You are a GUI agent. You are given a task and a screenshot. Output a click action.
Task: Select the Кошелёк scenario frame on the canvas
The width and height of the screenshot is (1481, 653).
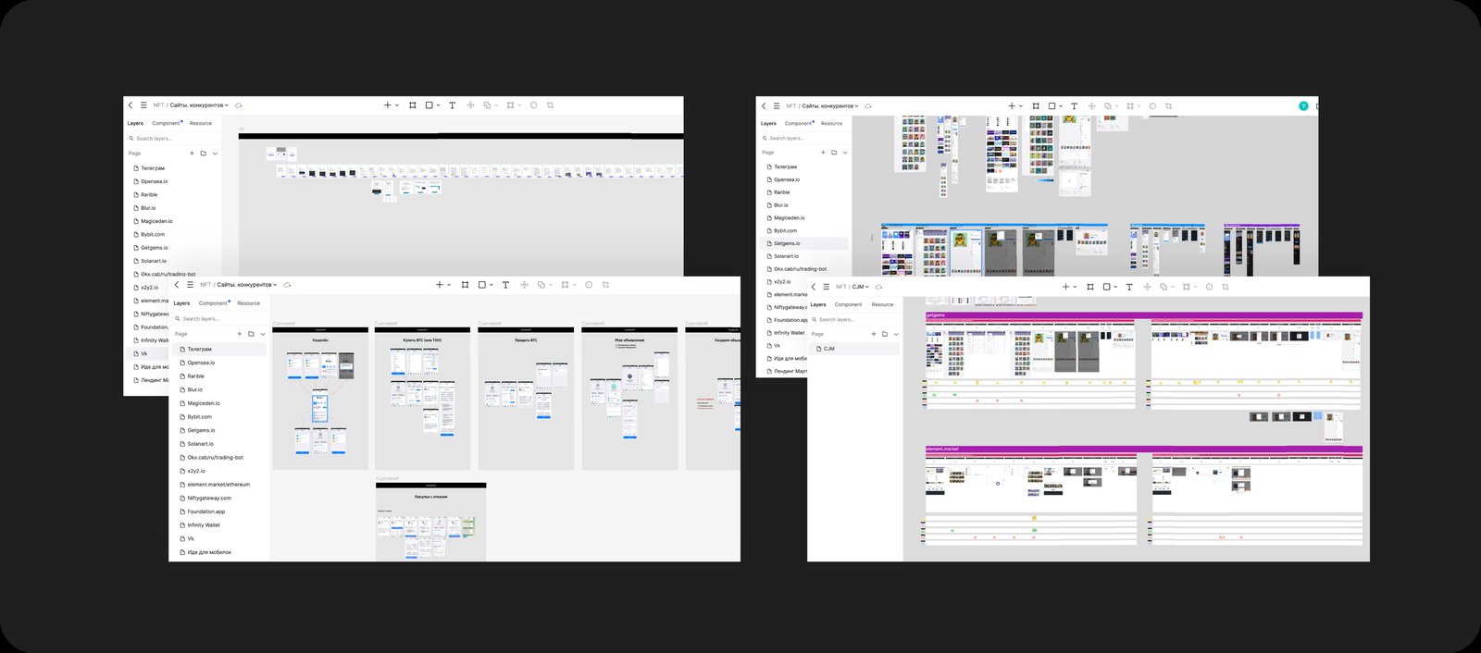tap(320, 399)
